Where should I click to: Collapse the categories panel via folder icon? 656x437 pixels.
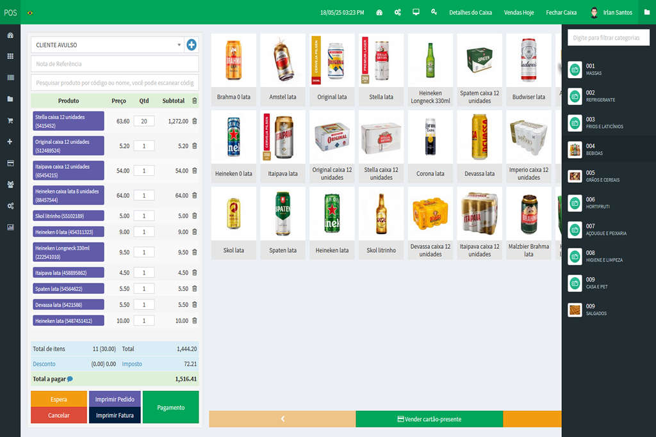click(x=646, y=12)
